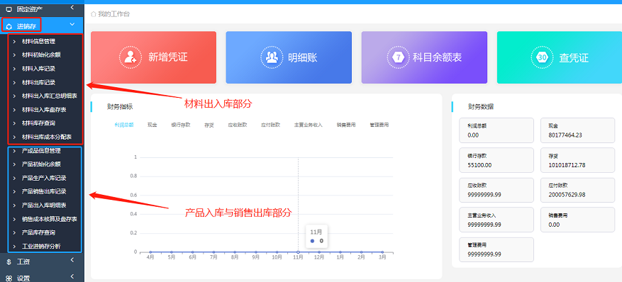The image size is (622, 282).
Task: Click the 我的工作台 breadcrumb text
Action: tap(114, 14)
